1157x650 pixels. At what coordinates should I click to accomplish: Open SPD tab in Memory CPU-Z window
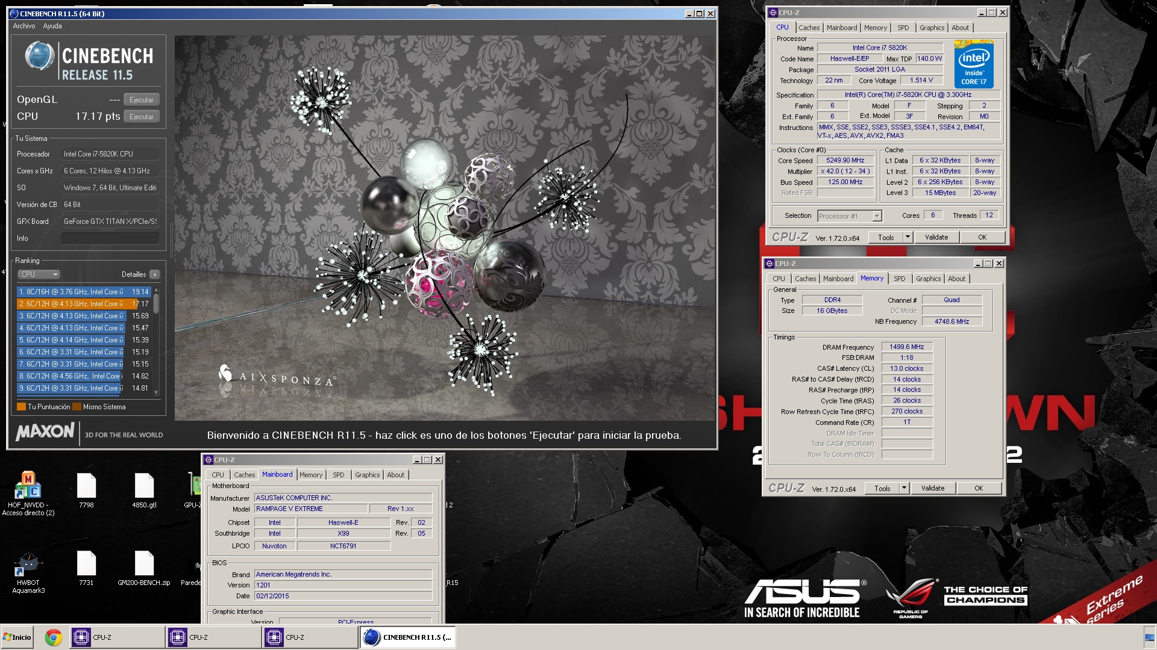click(899, 279)
